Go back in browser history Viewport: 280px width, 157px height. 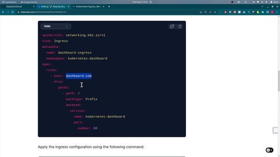pos(3,12)
